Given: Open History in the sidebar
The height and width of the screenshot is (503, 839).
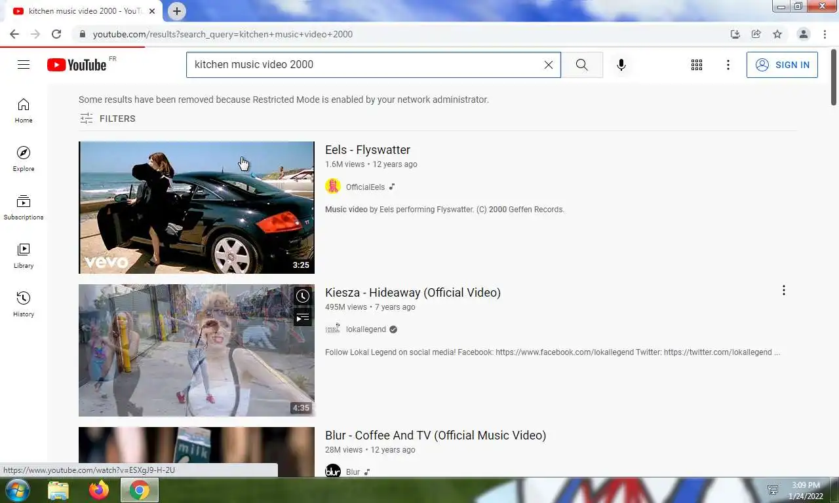Looking at the screenshot, I should click(x=24, y=305).
